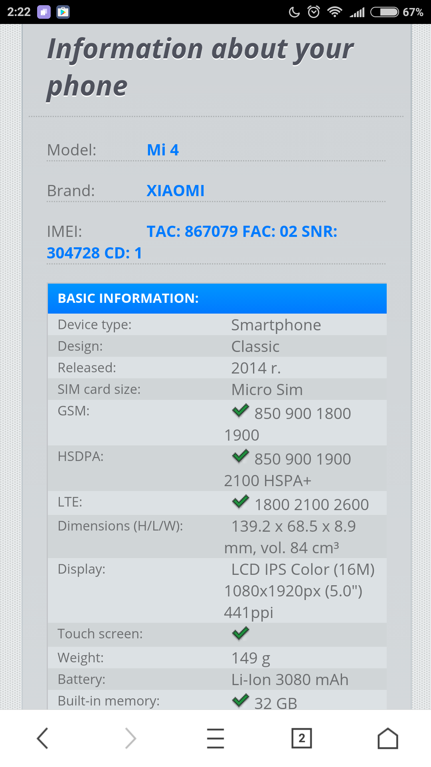Tap the LTE green checkmark
This screenshot has height=767, width=431.
click(x=241, y=502)
